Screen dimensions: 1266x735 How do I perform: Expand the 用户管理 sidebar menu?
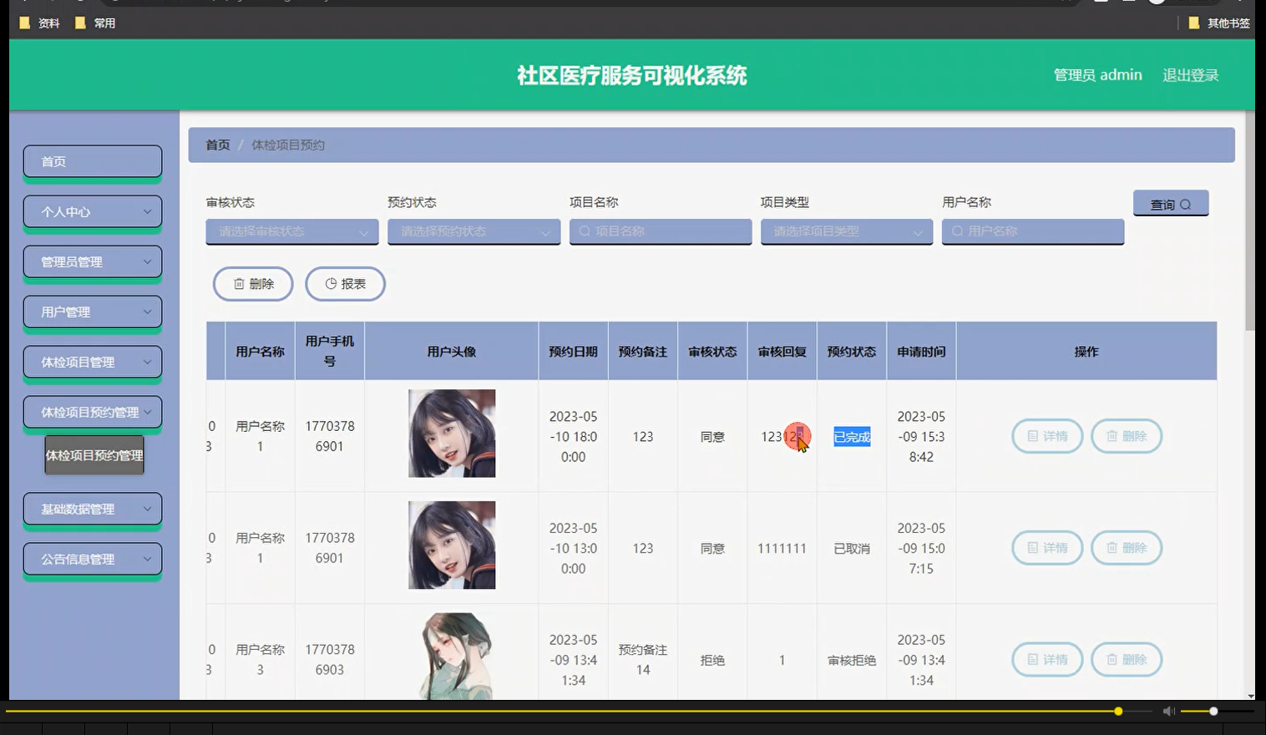[x=92, y=312]
